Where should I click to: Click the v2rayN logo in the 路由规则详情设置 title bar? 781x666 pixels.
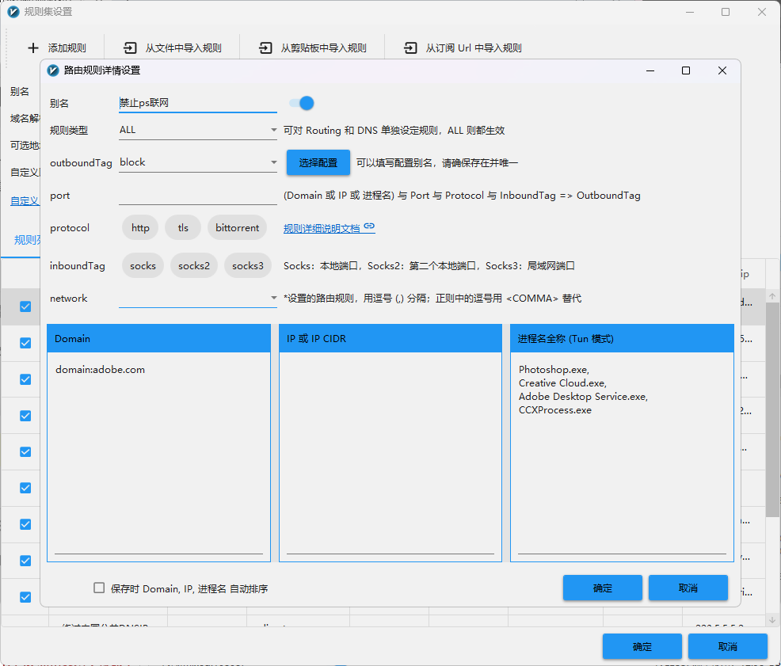click(53, 70)
